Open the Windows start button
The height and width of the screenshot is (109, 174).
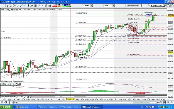pyautogui.click(x=6, y=107)
